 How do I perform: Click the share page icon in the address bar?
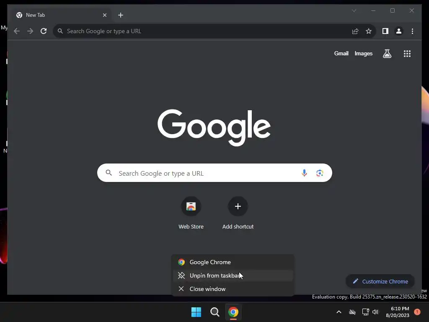coord(355,31)
